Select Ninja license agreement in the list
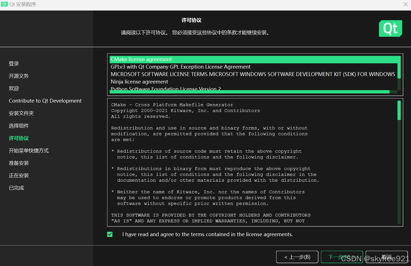 tap(254, 82)
